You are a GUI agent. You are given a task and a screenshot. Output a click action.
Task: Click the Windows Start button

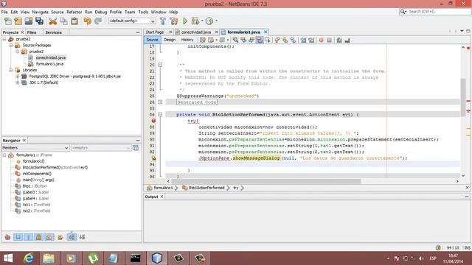[x=8, y=258]
